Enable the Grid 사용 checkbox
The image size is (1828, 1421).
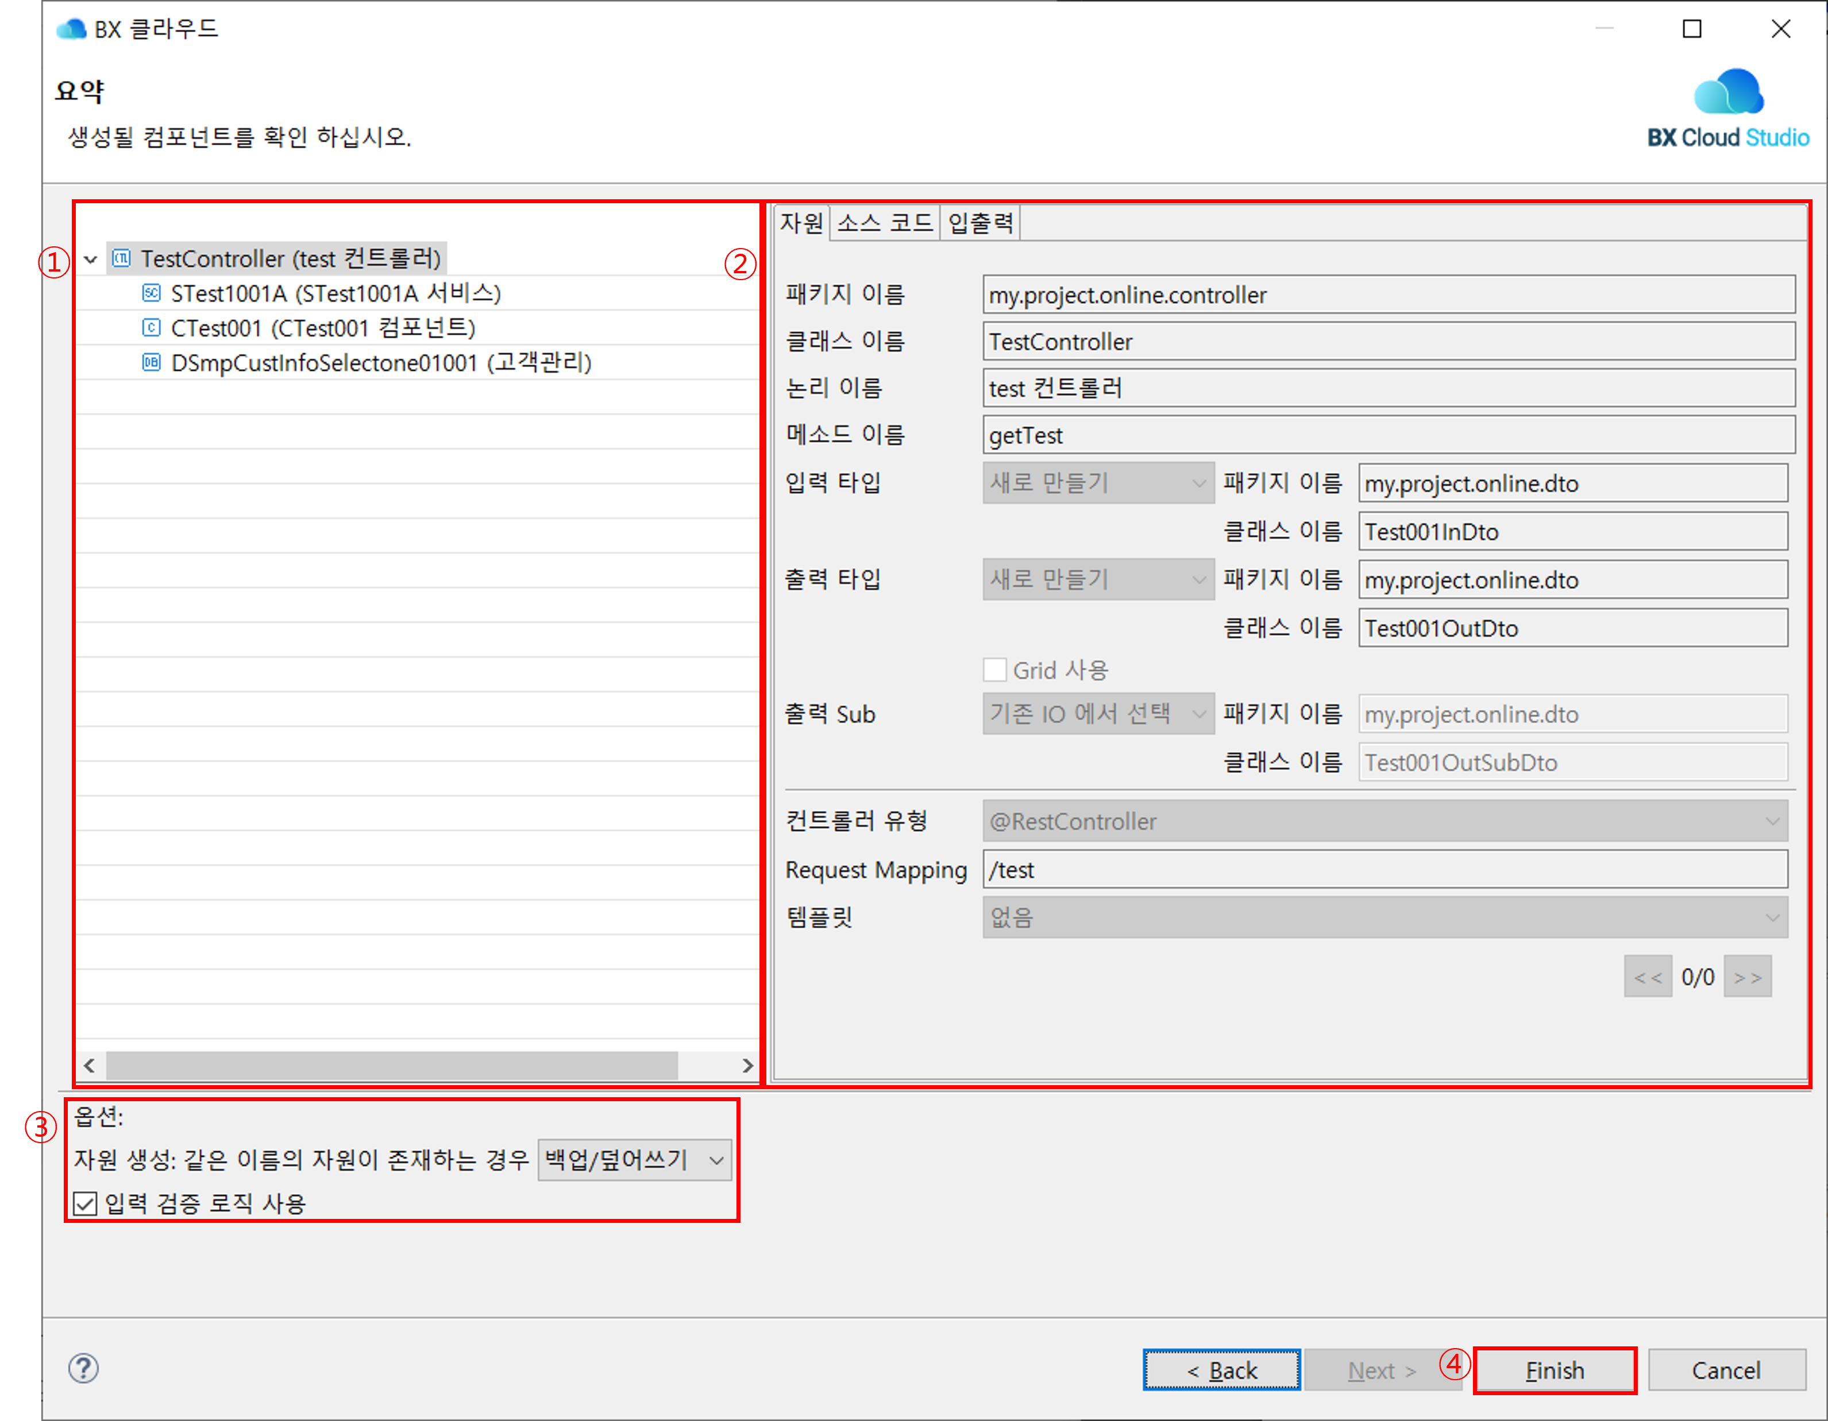tap(994, 670)
